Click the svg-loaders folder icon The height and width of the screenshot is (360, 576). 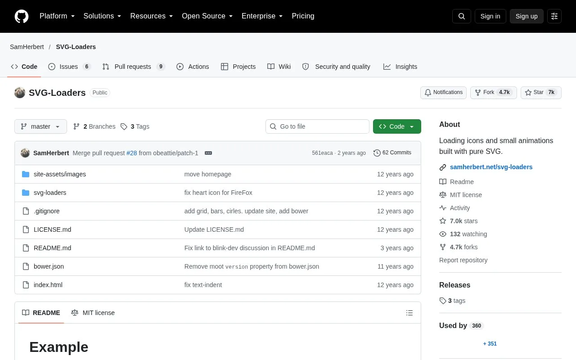click(x=26, y=193)
